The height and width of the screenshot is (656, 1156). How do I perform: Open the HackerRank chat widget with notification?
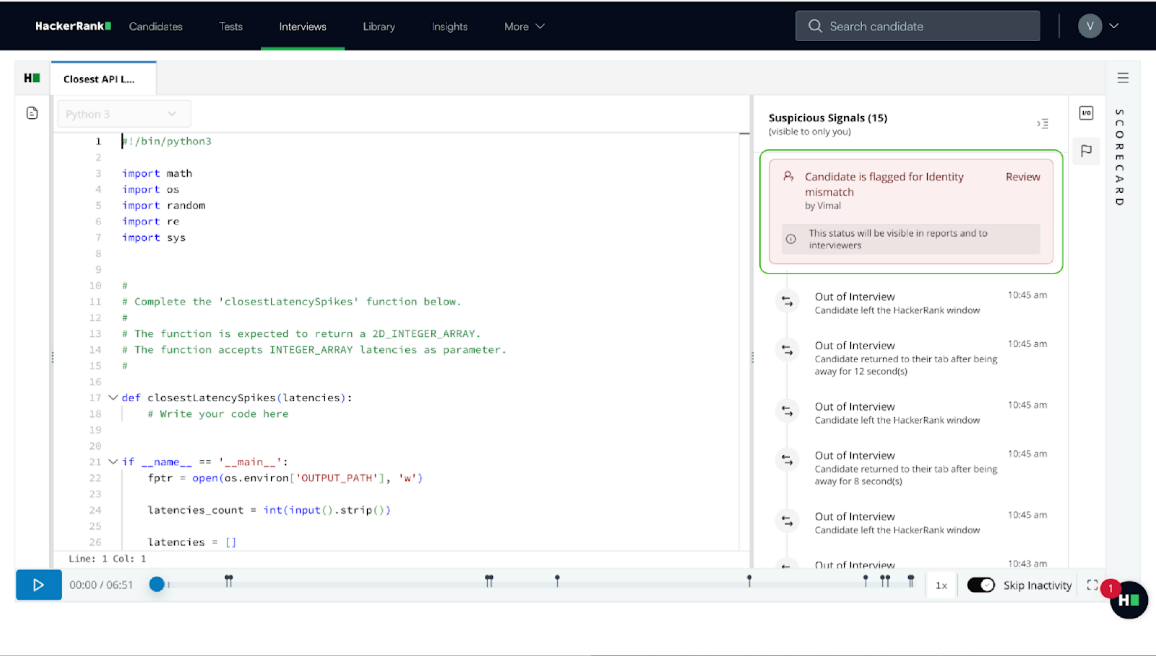pyautogui.click(x=1129, y=600)
